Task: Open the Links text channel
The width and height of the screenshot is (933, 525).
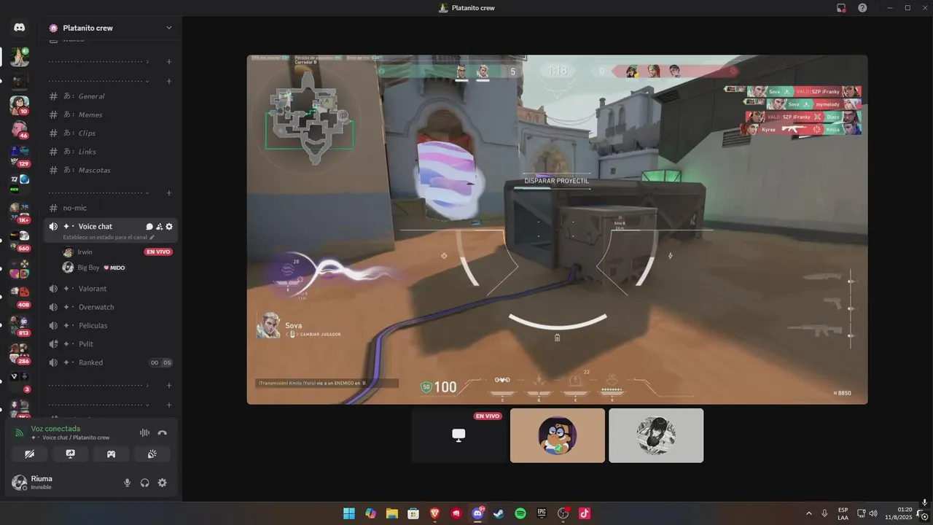Action: coord(111,152)
